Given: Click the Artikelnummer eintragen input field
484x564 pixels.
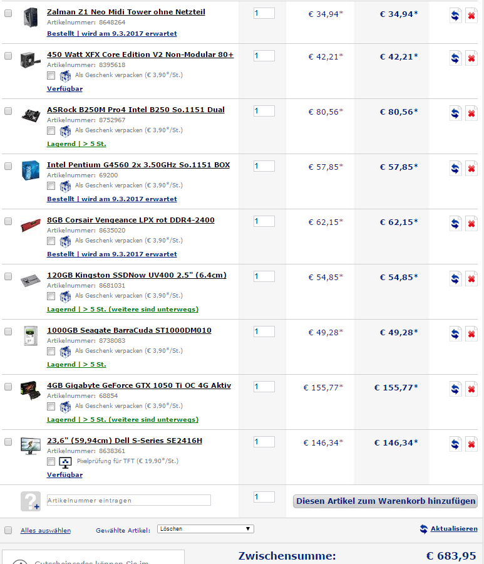Looking at the screenshot, I should [128, 500].
